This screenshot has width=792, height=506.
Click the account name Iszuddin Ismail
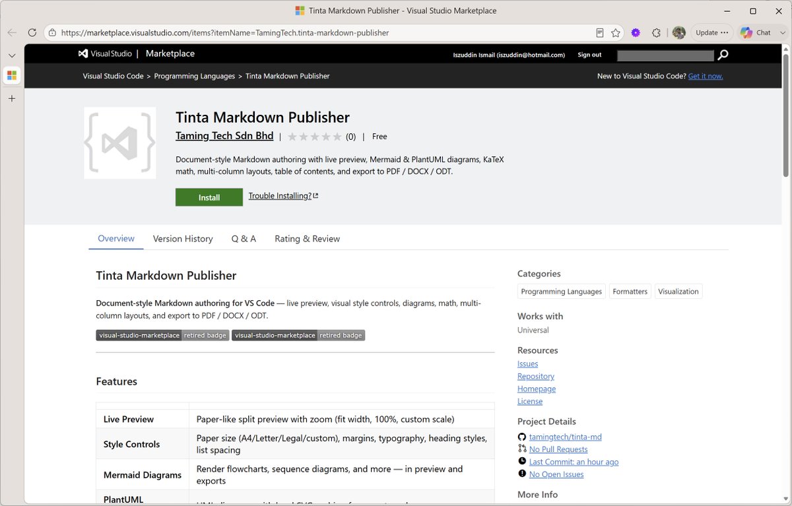509,55
